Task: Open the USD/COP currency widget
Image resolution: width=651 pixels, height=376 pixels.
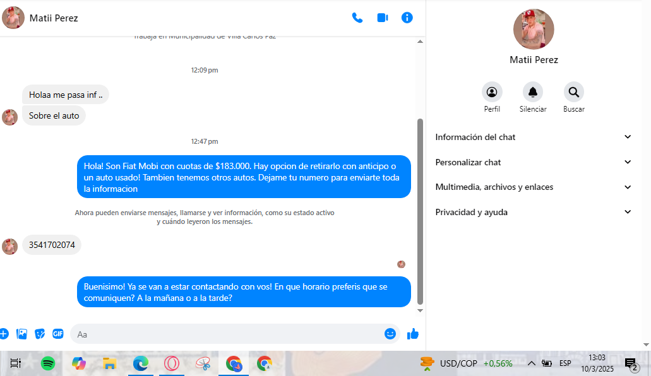Action: [x=466, y=363]
